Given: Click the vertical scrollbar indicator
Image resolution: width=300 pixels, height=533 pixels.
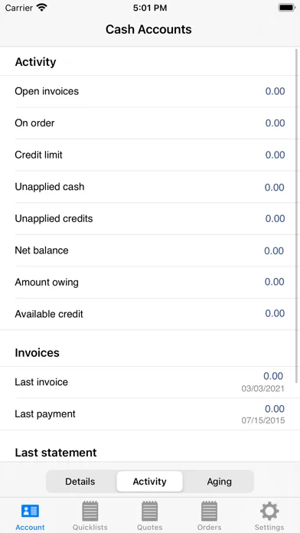Looking at the screenshot, I should point(297,216).
